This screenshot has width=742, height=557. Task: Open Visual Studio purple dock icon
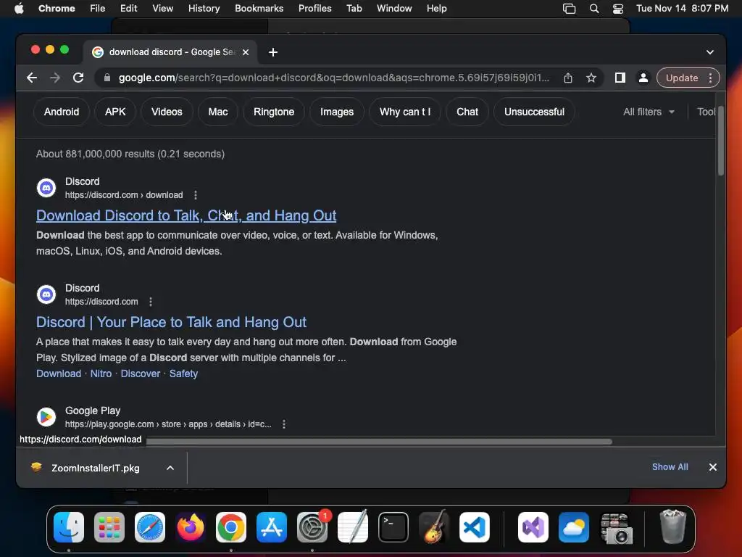(533, 527)
